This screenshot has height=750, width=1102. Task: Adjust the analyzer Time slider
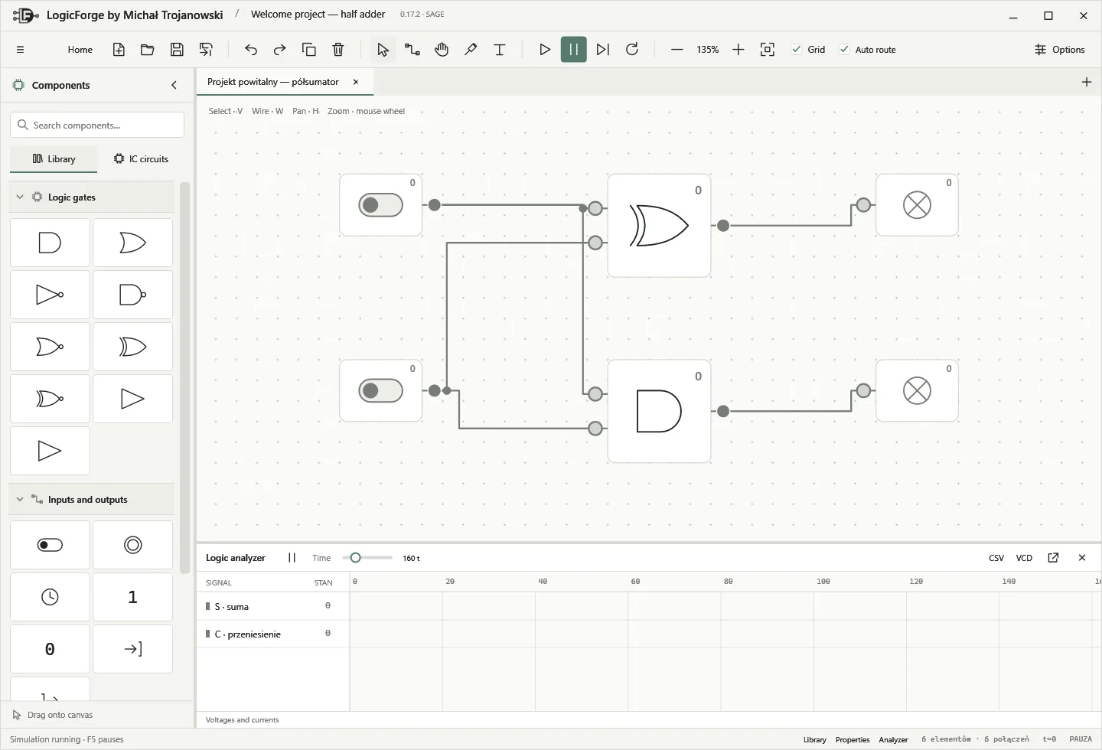point(368,558)
